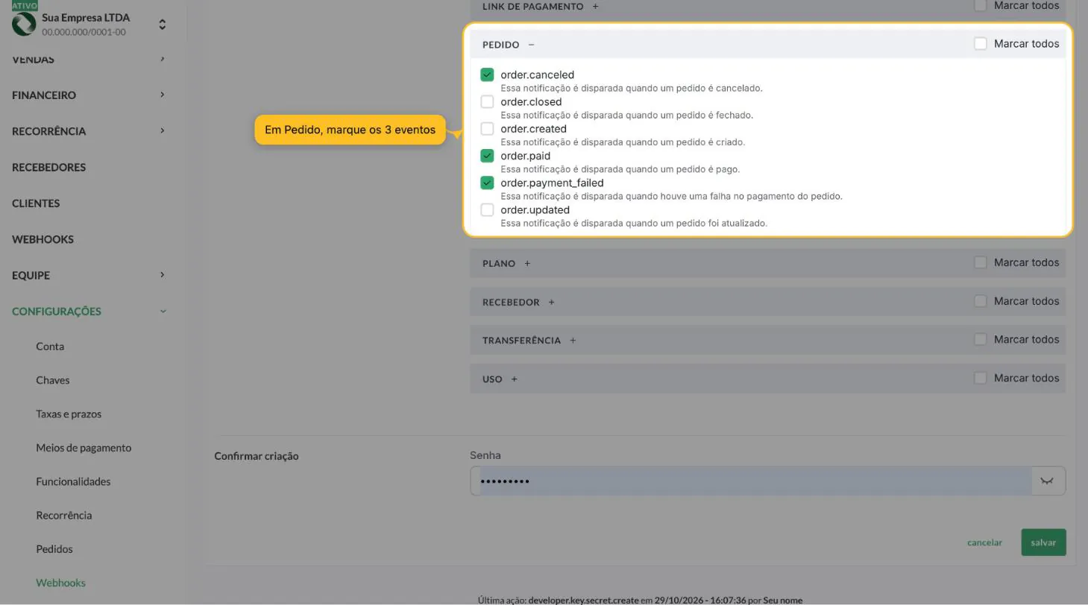
Task: Go to Conta settings
Action: coord(50,346)
